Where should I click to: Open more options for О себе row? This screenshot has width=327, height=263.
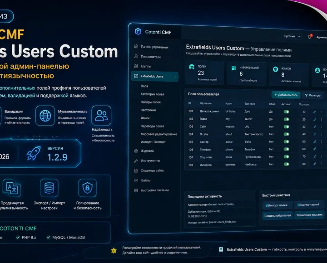(x=322, y=134)
